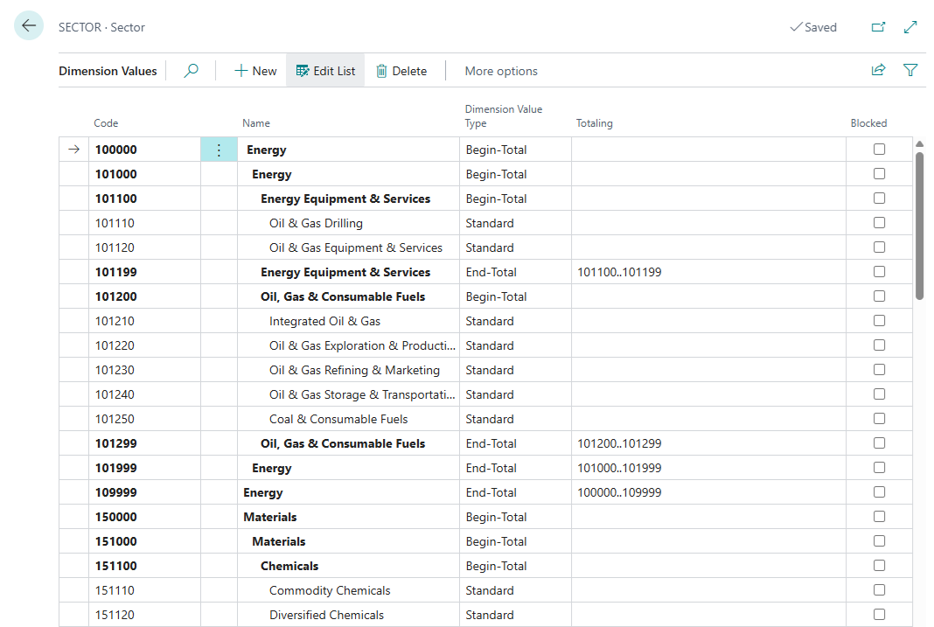Screen dimensions: 934x627
Task: Open More options menu
Action: (501, 71)
